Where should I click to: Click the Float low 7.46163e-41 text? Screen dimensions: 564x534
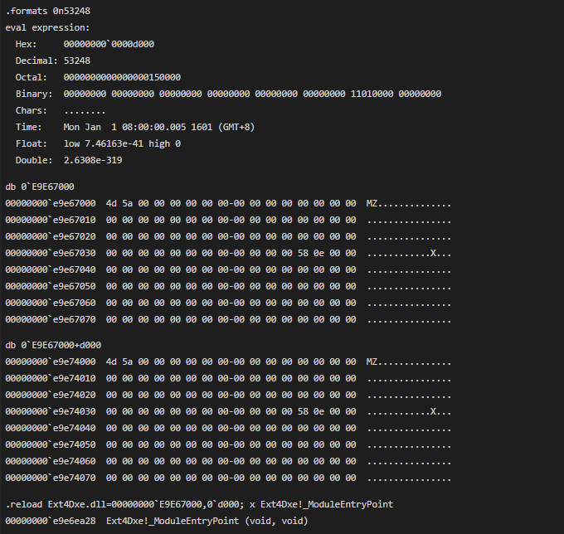(x=104, y=143)
